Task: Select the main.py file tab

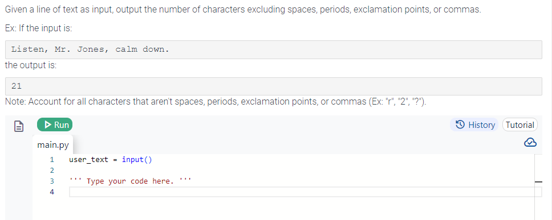Action: click(x=53, y=144)
